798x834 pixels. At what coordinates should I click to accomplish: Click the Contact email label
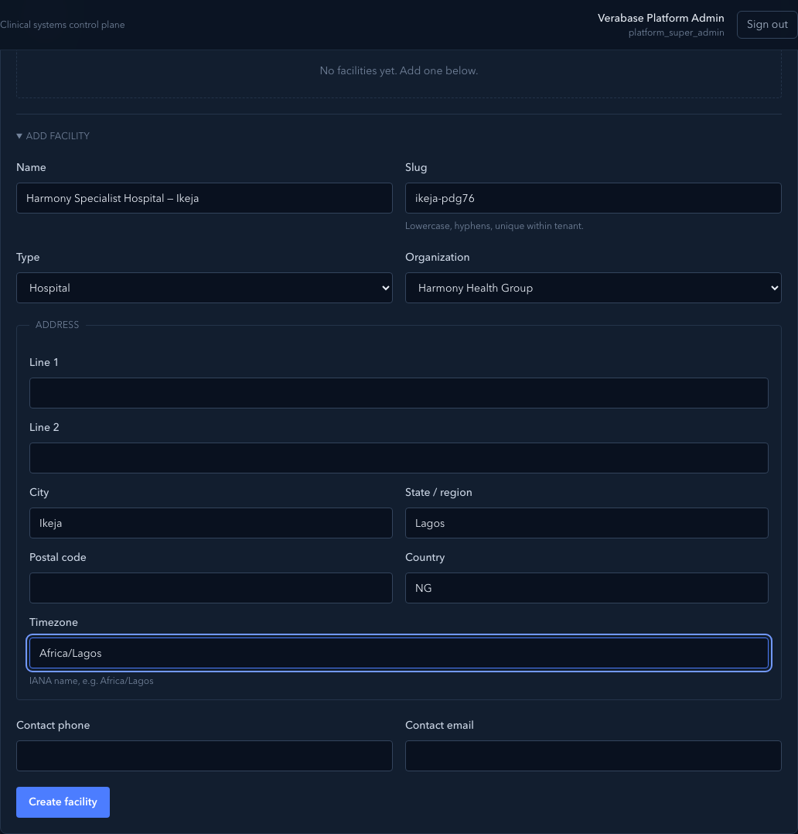(440, 726)
